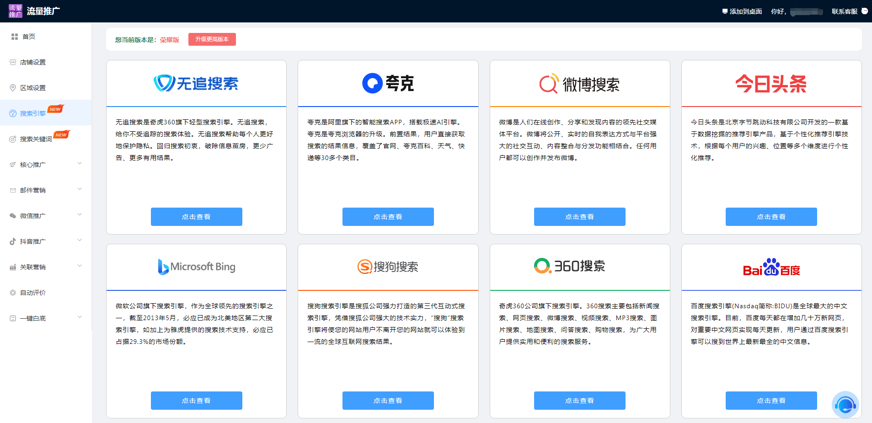Screen dimensions: 872x423
Task: Expand the 抖音推广 submenu chevron
Action: [80, 241]
